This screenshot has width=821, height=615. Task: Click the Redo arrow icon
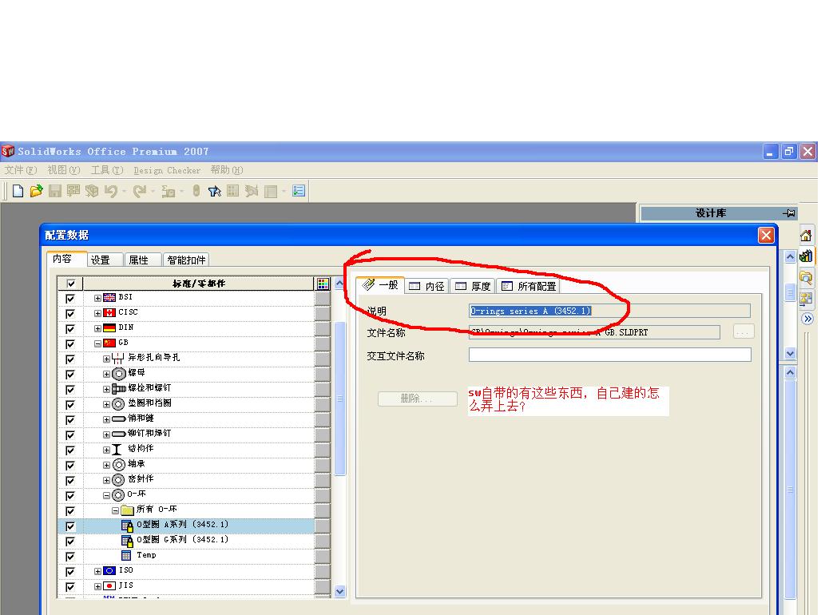point(139,191)
